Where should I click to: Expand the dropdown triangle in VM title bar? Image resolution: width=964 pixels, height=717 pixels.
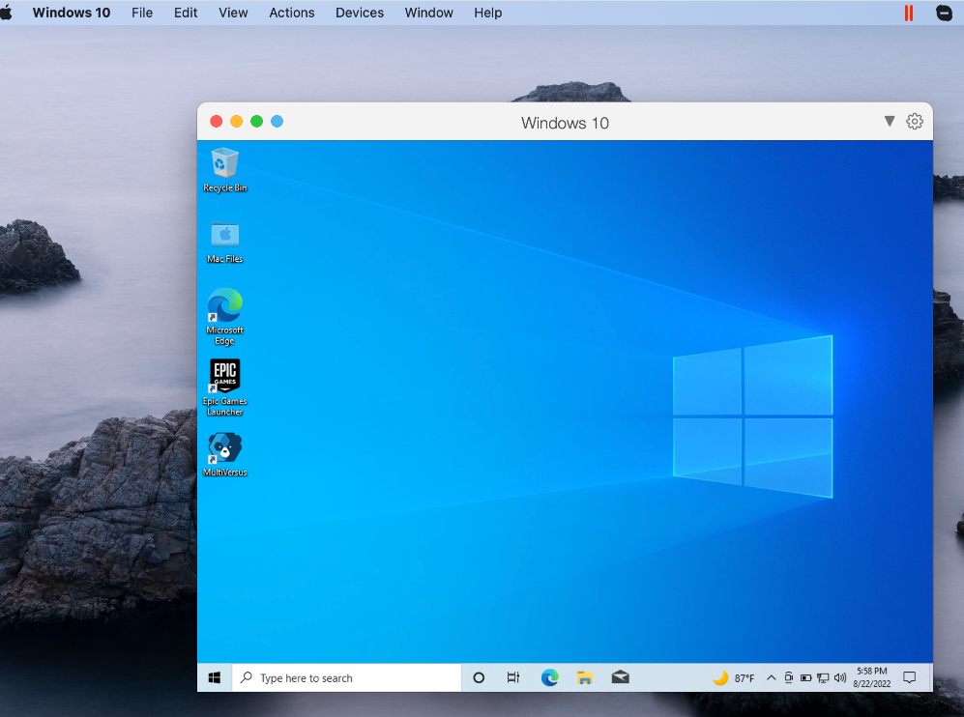889,121
